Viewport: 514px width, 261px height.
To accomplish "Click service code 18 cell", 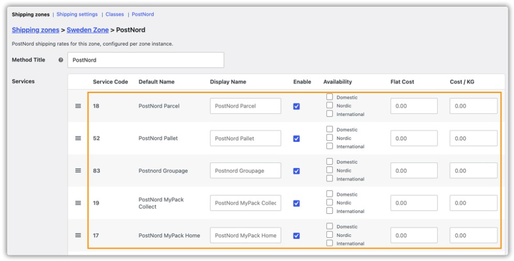I will (x=96, y=106).
